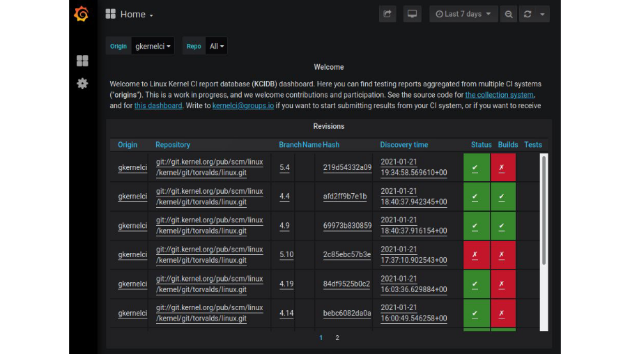
Task: Click red Builds cross for hash 2c85ebc57b3e
Action: 503,255
